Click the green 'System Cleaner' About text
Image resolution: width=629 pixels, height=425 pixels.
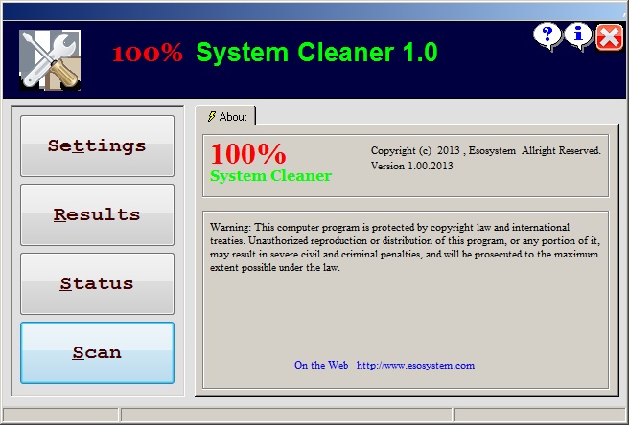tap(270, 176)
